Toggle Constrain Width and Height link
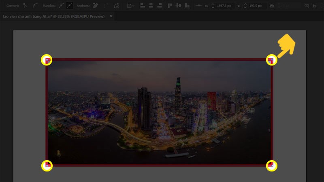The height and width of the screenshot is (182, 324). (307, 6)
